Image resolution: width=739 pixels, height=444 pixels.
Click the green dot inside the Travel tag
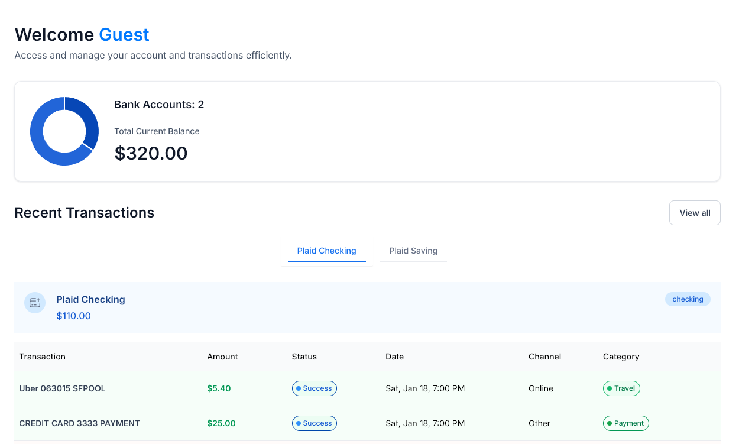pos(610,388)
